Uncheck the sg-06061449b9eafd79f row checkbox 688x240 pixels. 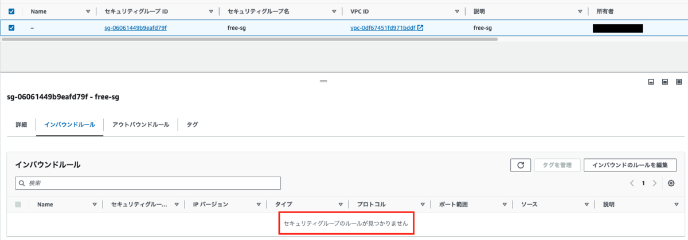coord(11,27)
